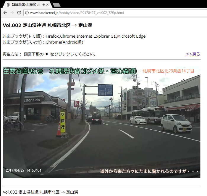Click the 対応ブラウザ(ＰＣ版) line of text
The image size is (207, 196).
[74, 36]
